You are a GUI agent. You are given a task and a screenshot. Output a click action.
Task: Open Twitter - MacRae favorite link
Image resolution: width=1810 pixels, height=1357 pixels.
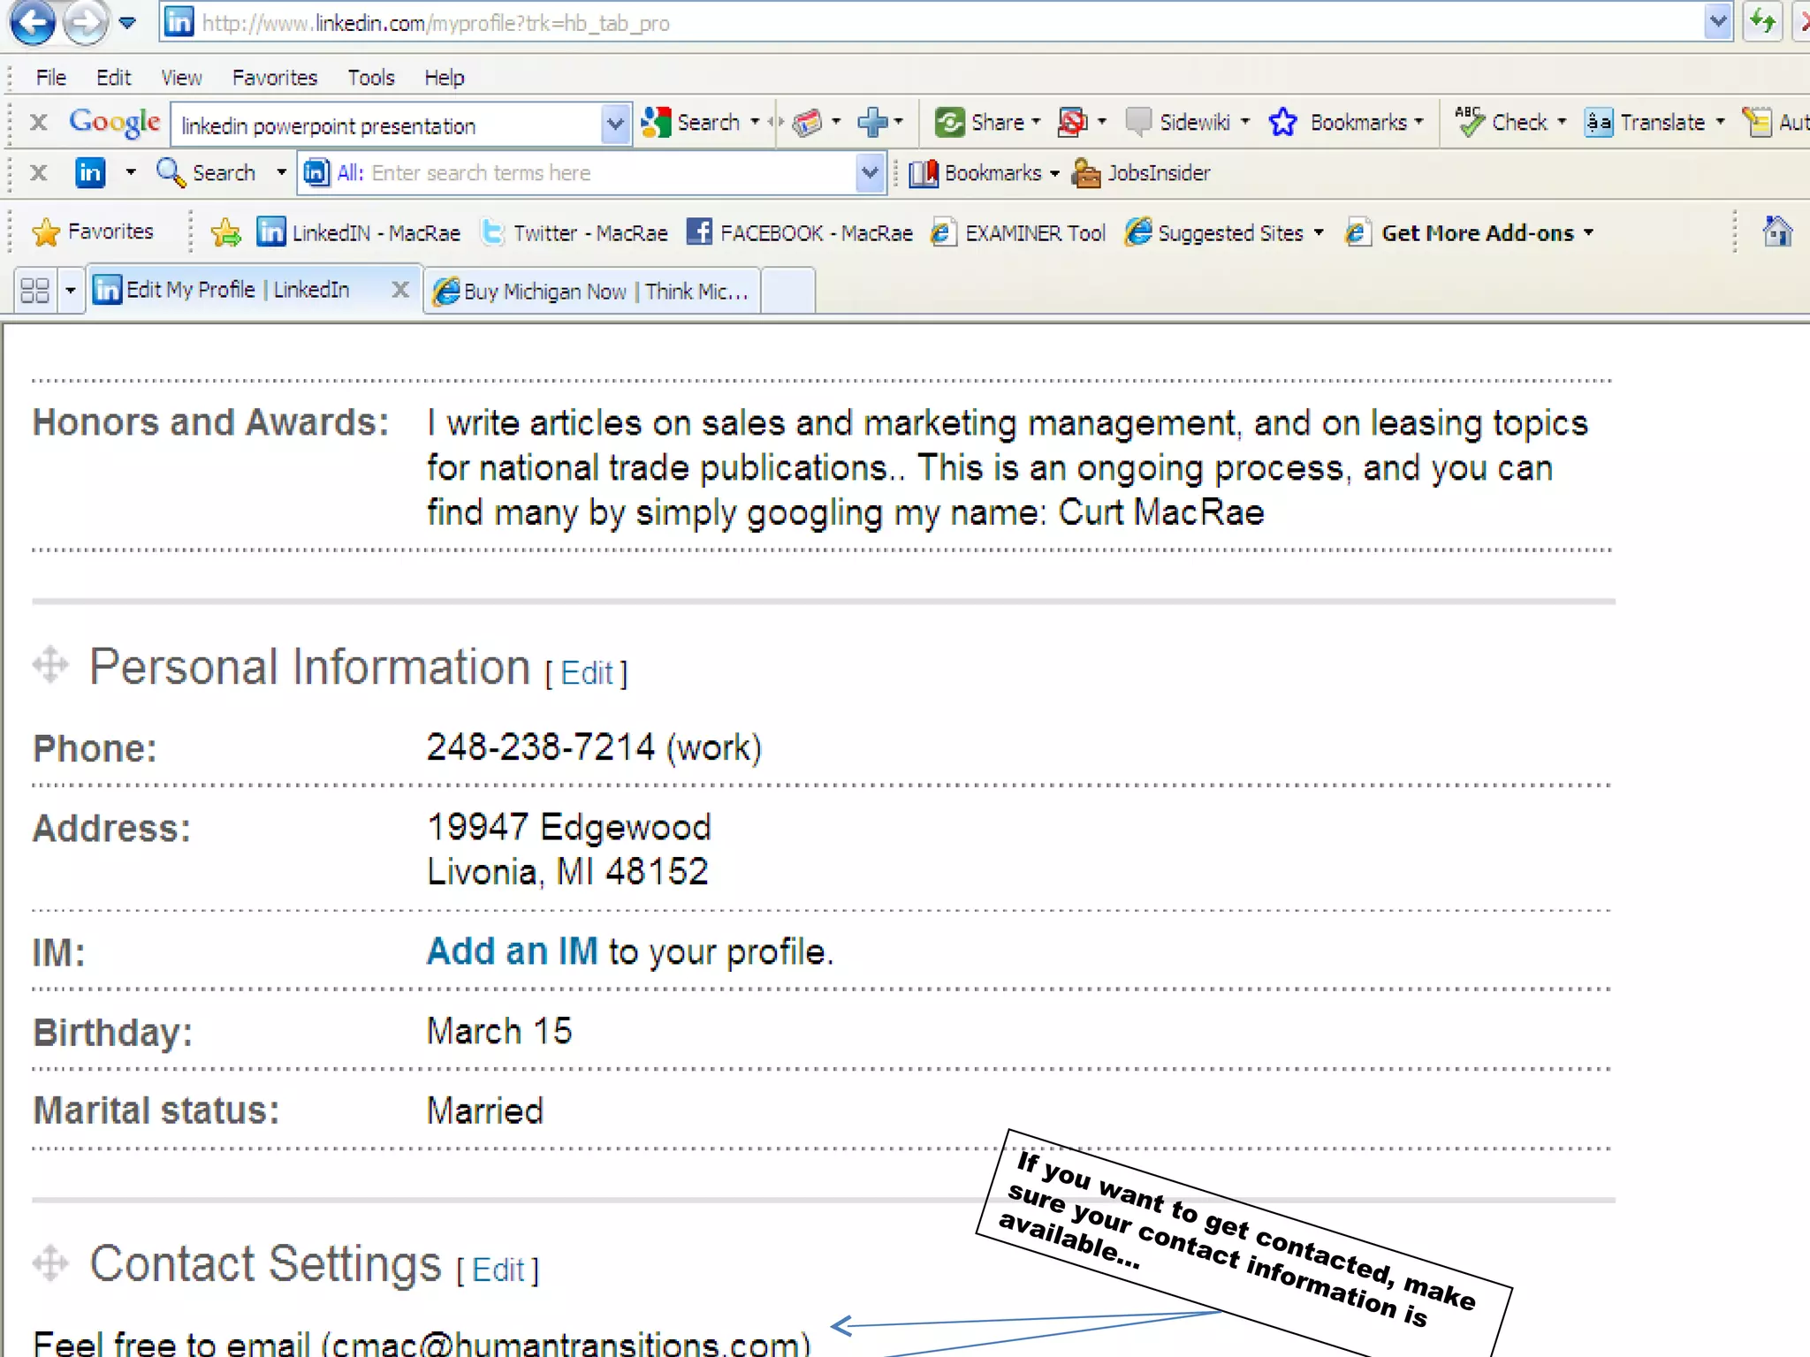(x=574, y=232)
